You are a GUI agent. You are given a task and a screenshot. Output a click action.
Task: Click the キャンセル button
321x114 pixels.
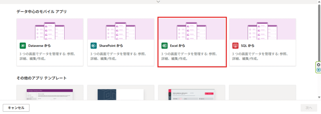16,108
